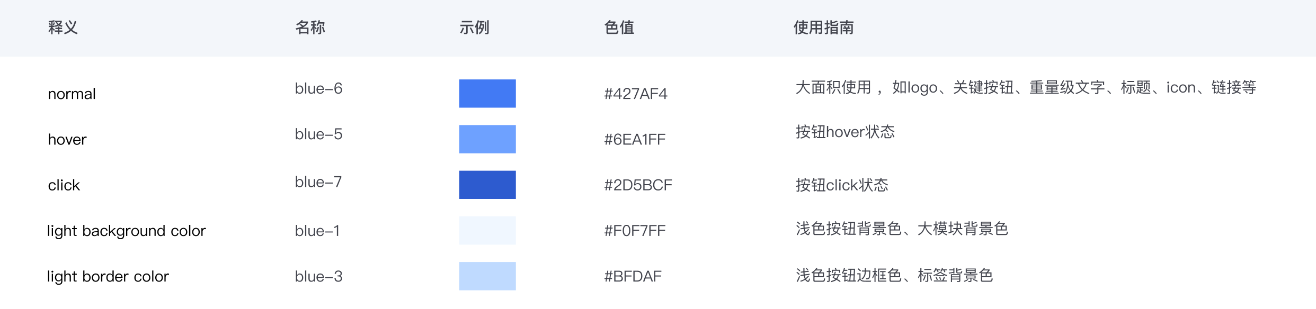Select the blue-7 name label
This screenshot has width=1316, height=309.
(318, 182)
